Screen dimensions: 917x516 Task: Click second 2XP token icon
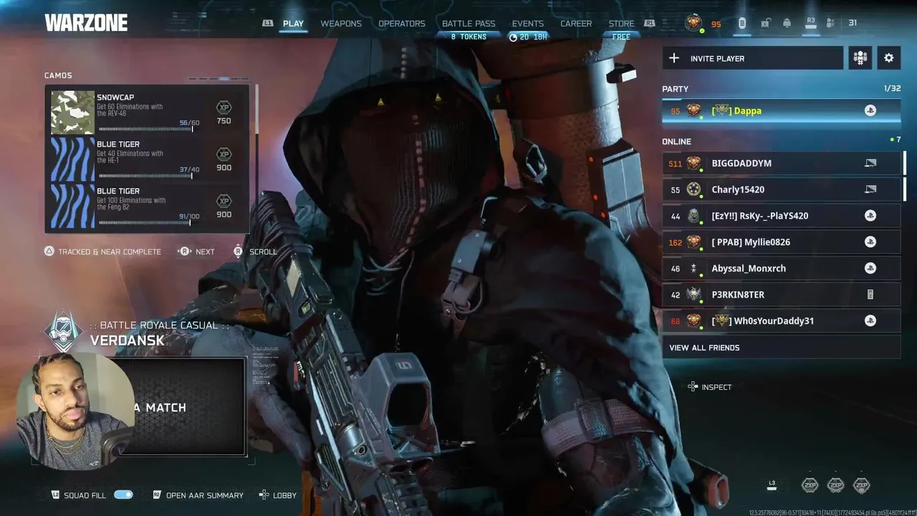click(x=835, y=485)
